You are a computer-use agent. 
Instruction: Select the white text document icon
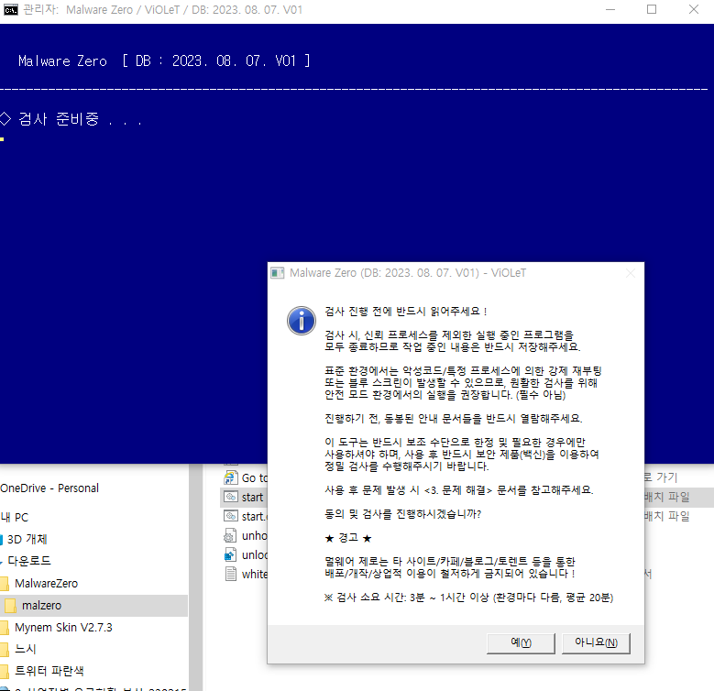pos(231,574)
